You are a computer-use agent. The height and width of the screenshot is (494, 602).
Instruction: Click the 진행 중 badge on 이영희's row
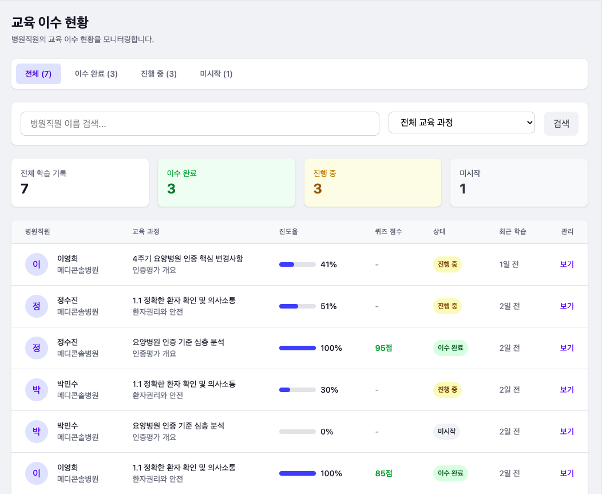click(x=447, y=264)
